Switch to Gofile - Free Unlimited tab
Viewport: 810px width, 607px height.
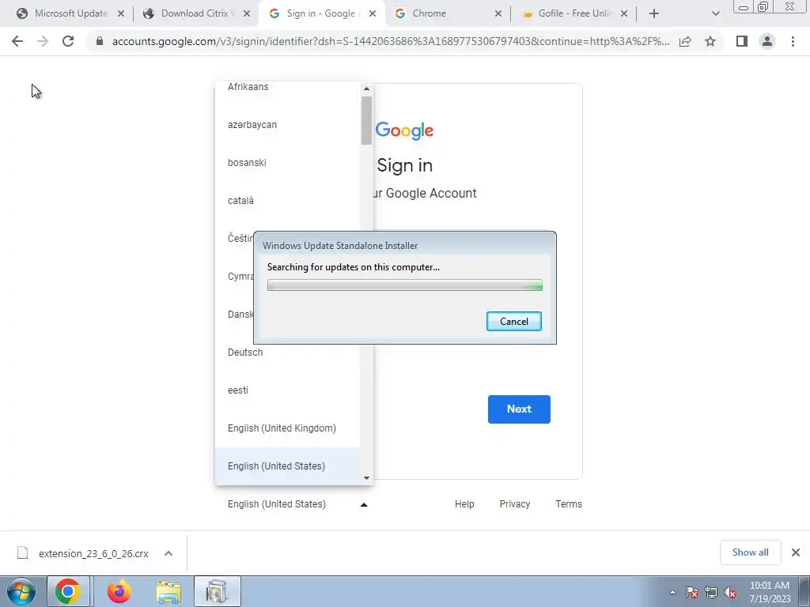[575, 13]
